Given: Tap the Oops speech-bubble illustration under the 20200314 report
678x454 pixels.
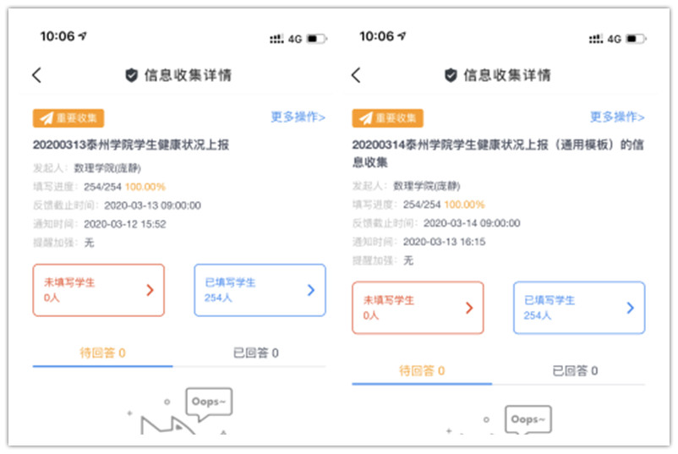Looking at the screenshot, I should point(529,420).
